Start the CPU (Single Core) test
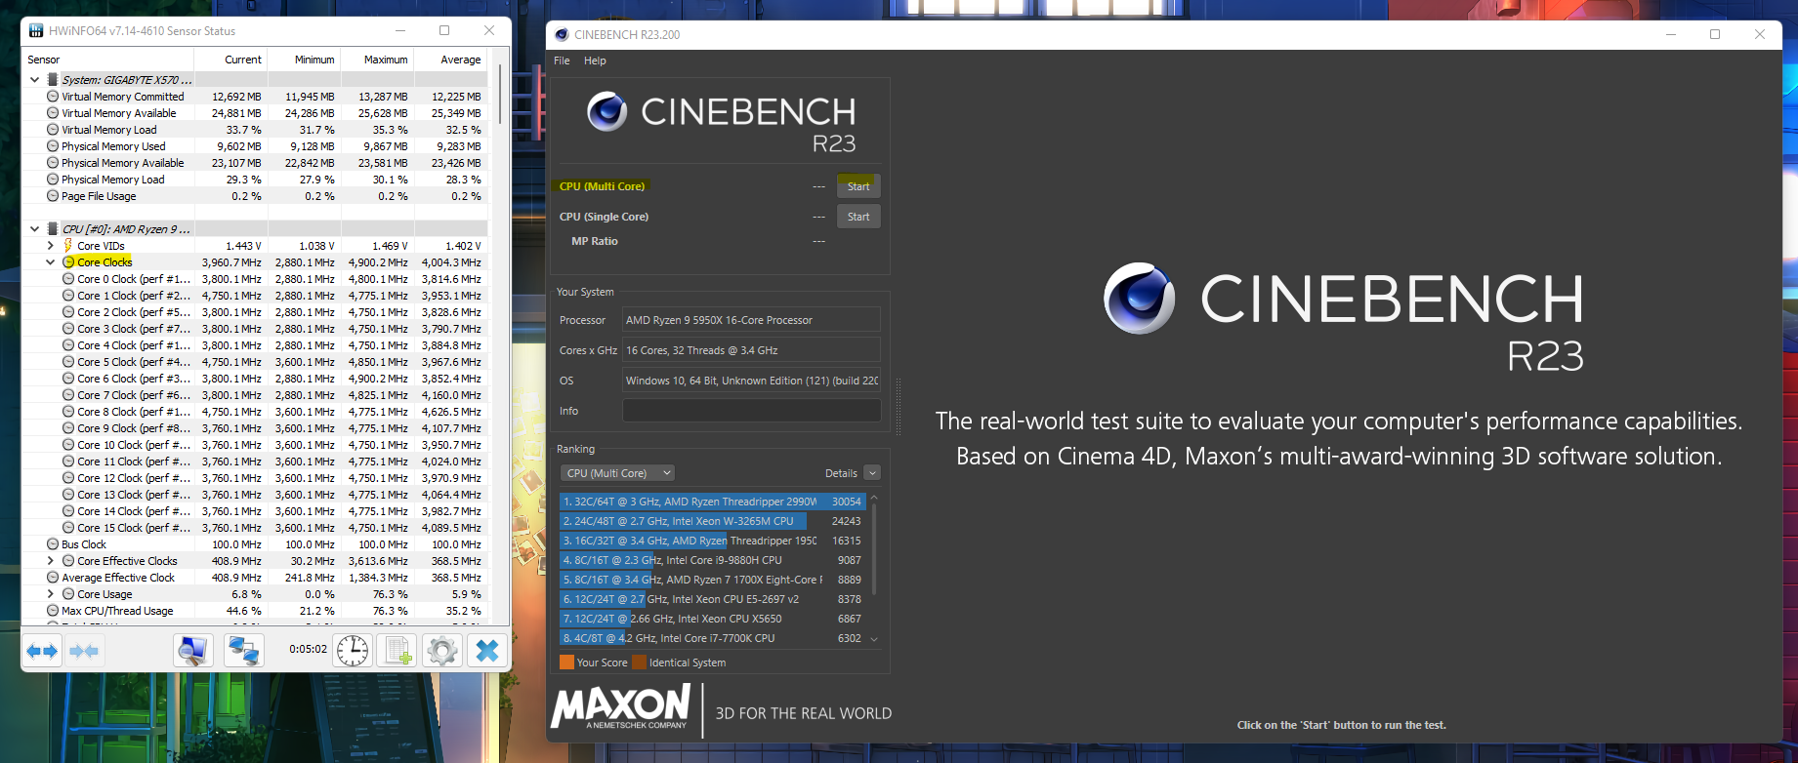 coord(858,217)
